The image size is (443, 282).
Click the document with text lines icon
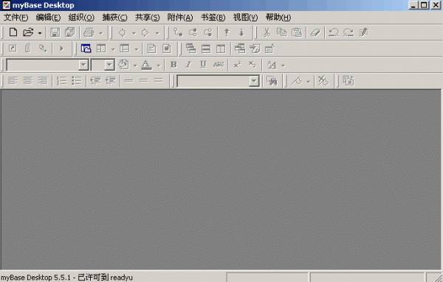pyautogui.click(x=151, y=49)
